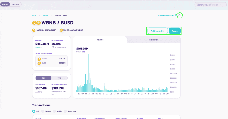Click the $161.99M chart value
This screenshot has width=228, height=119.
[82, 49]
